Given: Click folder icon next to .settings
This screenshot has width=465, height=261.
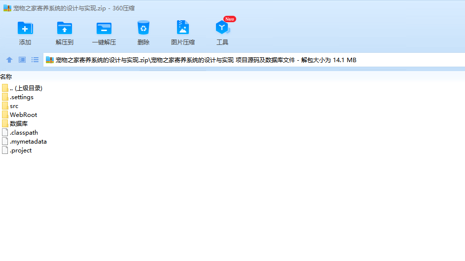Looking at the screenshot, I should pos(5,97).
